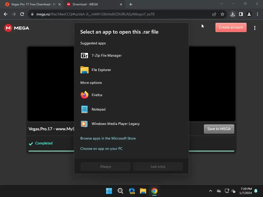Open File Explorer from taskbar
The image size is (263, 197).
(143, 191)
